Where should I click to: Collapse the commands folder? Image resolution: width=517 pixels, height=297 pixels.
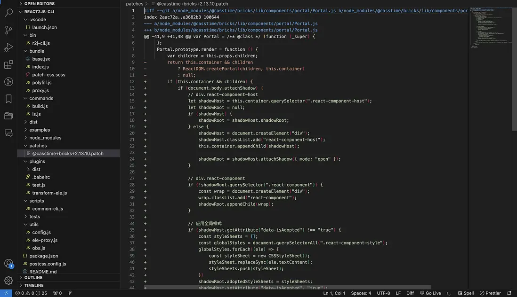pyautogui.click(x=69, y=98)
